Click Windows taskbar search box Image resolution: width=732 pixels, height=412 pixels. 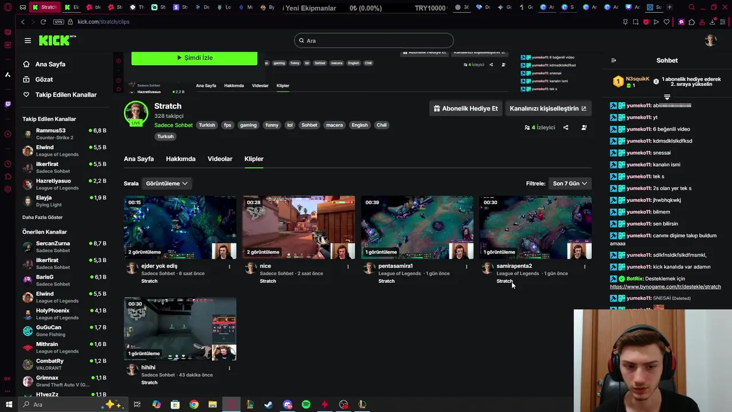click(73, 405)
